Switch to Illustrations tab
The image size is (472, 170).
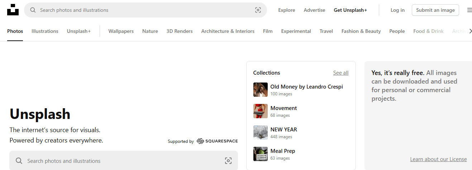click(45, 31)
